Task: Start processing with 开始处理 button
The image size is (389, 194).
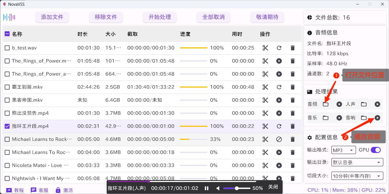Action: (160, 17)
